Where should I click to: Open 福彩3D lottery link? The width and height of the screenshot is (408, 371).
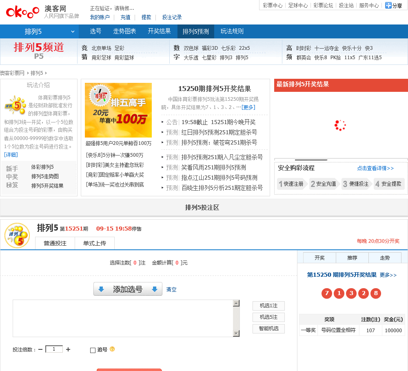pos(210,48)
